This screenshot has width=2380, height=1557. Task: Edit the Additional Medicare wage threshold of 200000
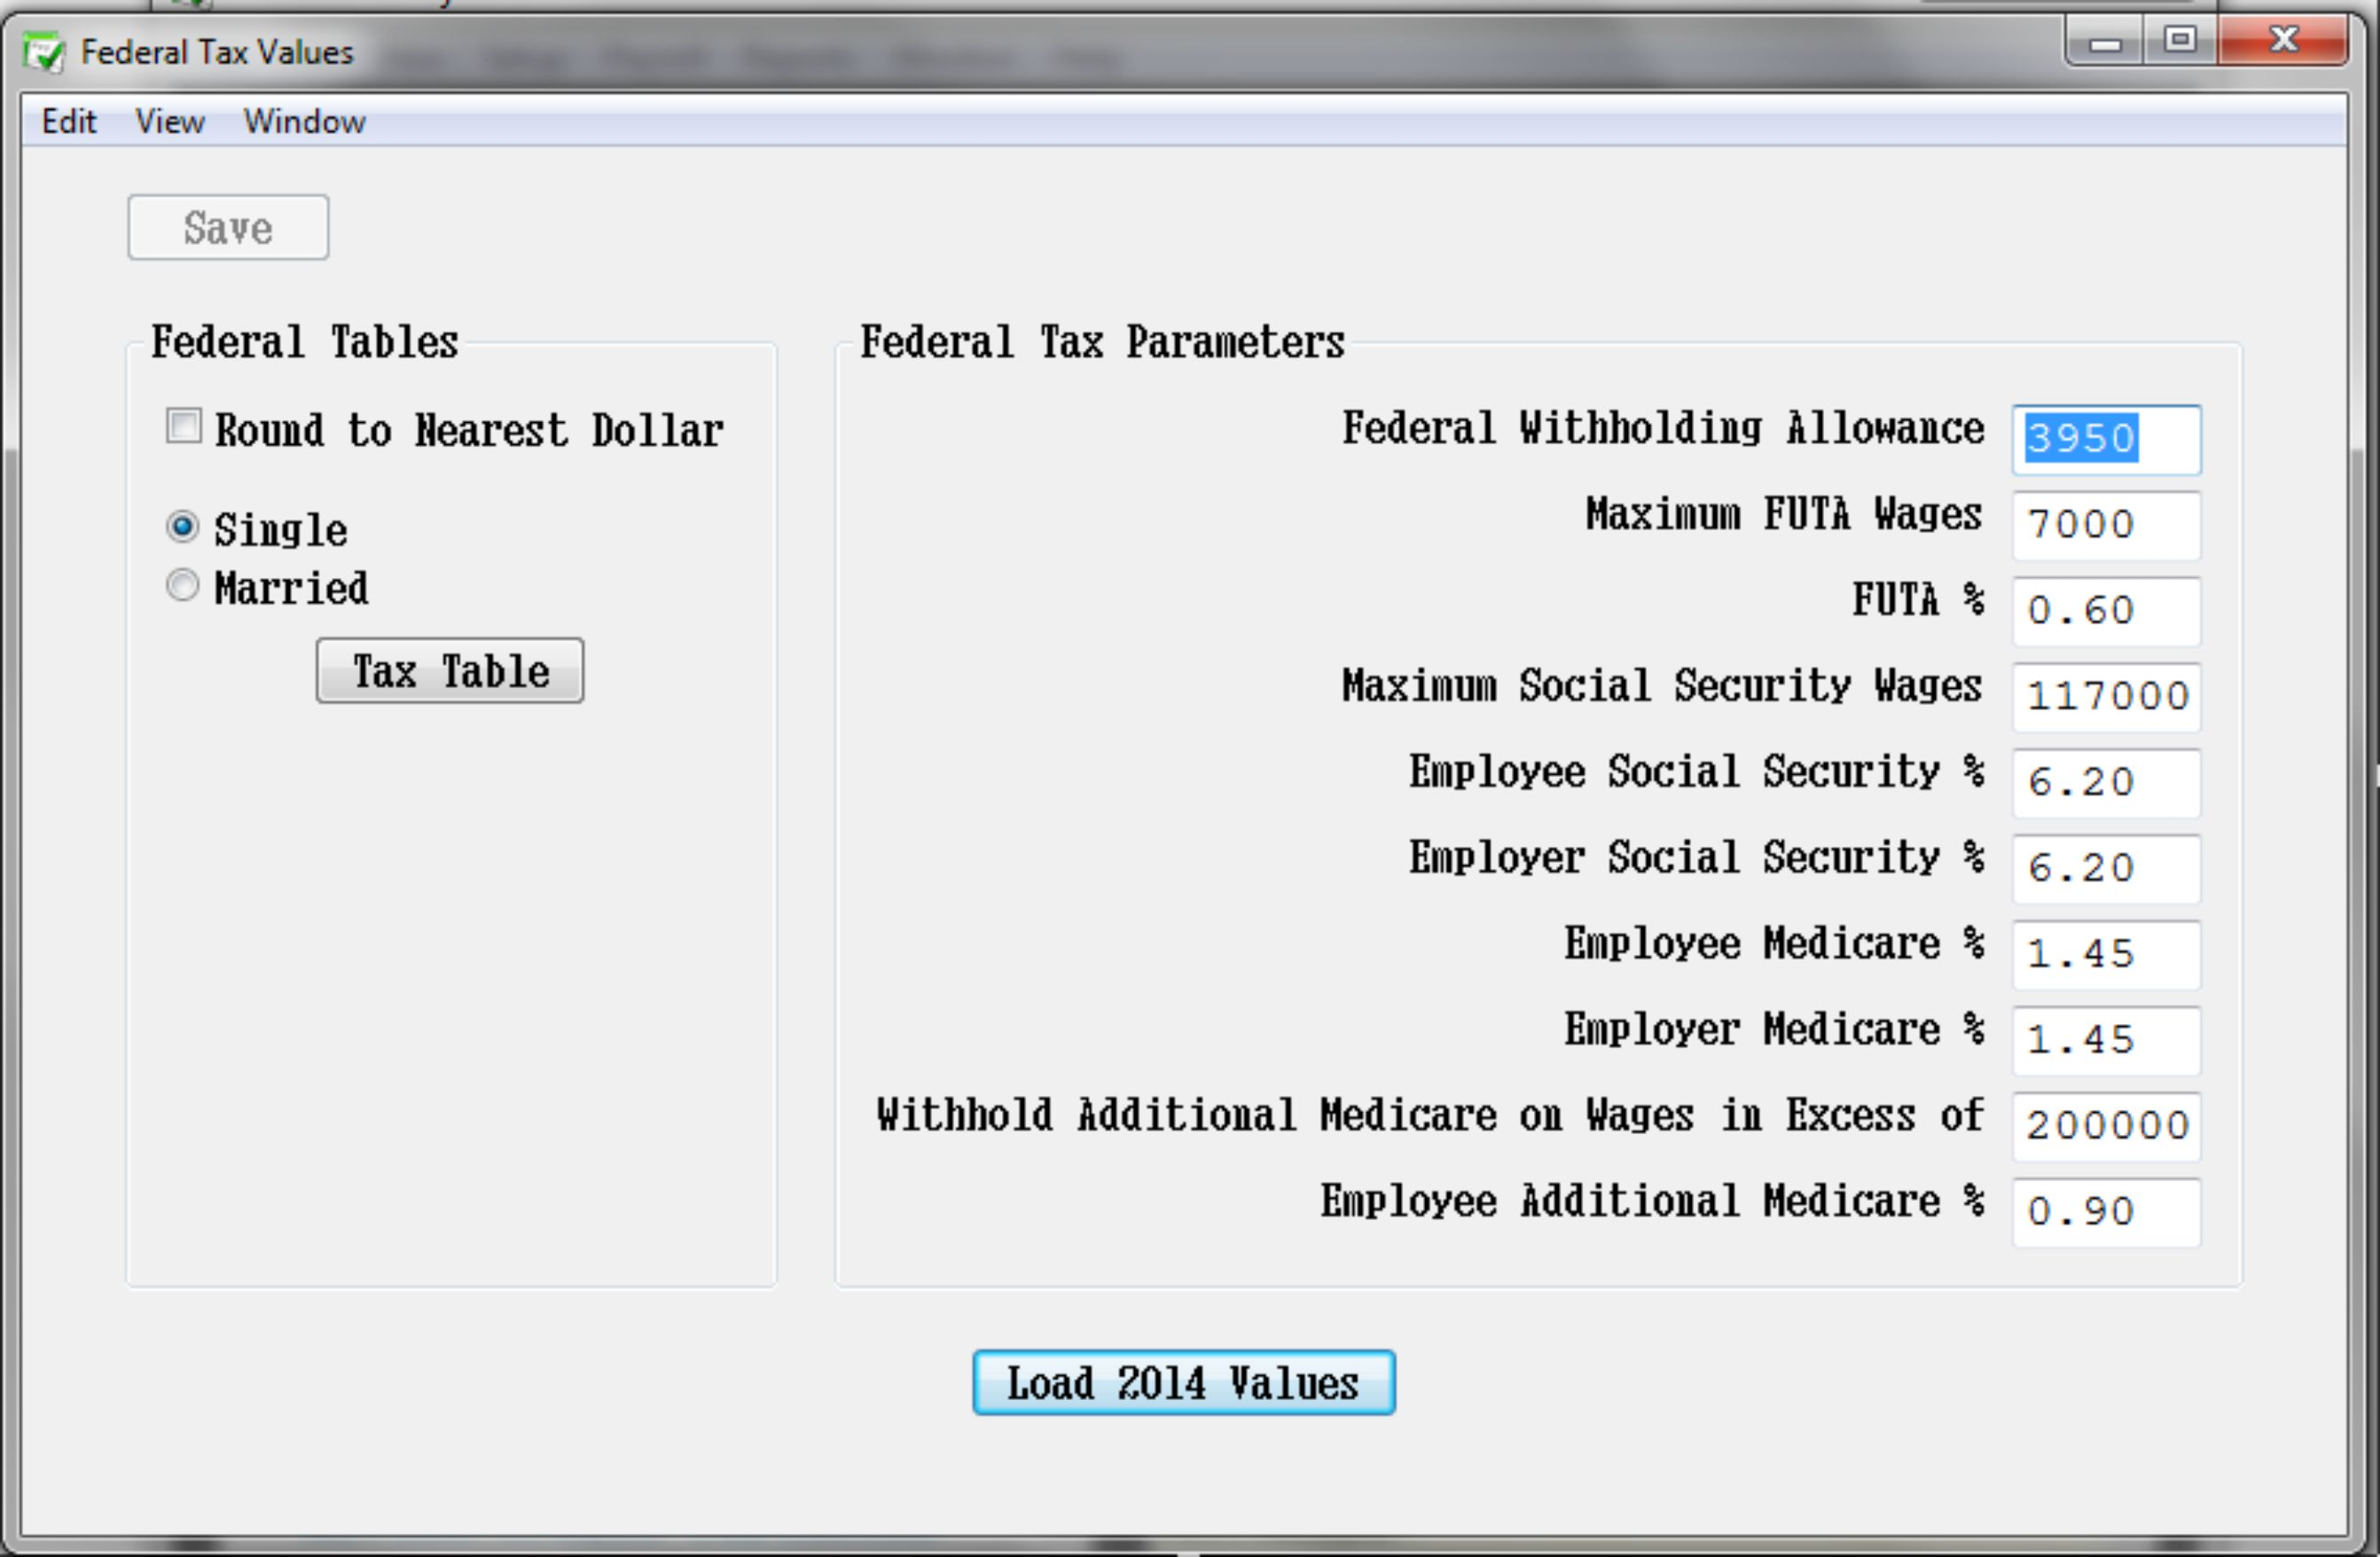2106,1126
